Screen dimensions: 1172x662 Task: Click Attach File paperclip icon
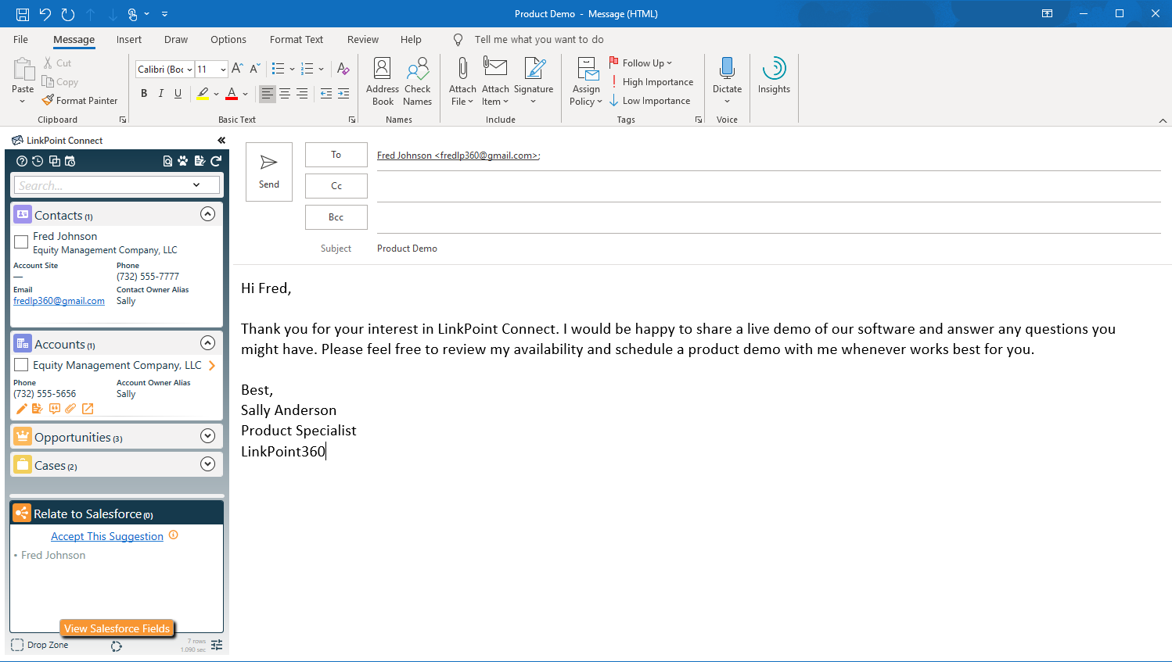pos(462,69)
